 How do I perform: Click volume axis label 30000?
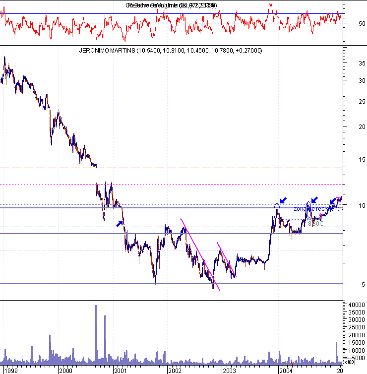coord(357,319)
